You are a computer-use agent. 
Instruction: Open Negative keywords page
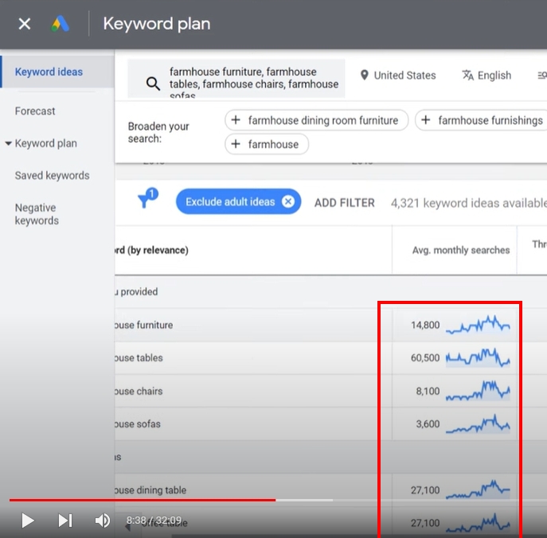tap(37, 214)
